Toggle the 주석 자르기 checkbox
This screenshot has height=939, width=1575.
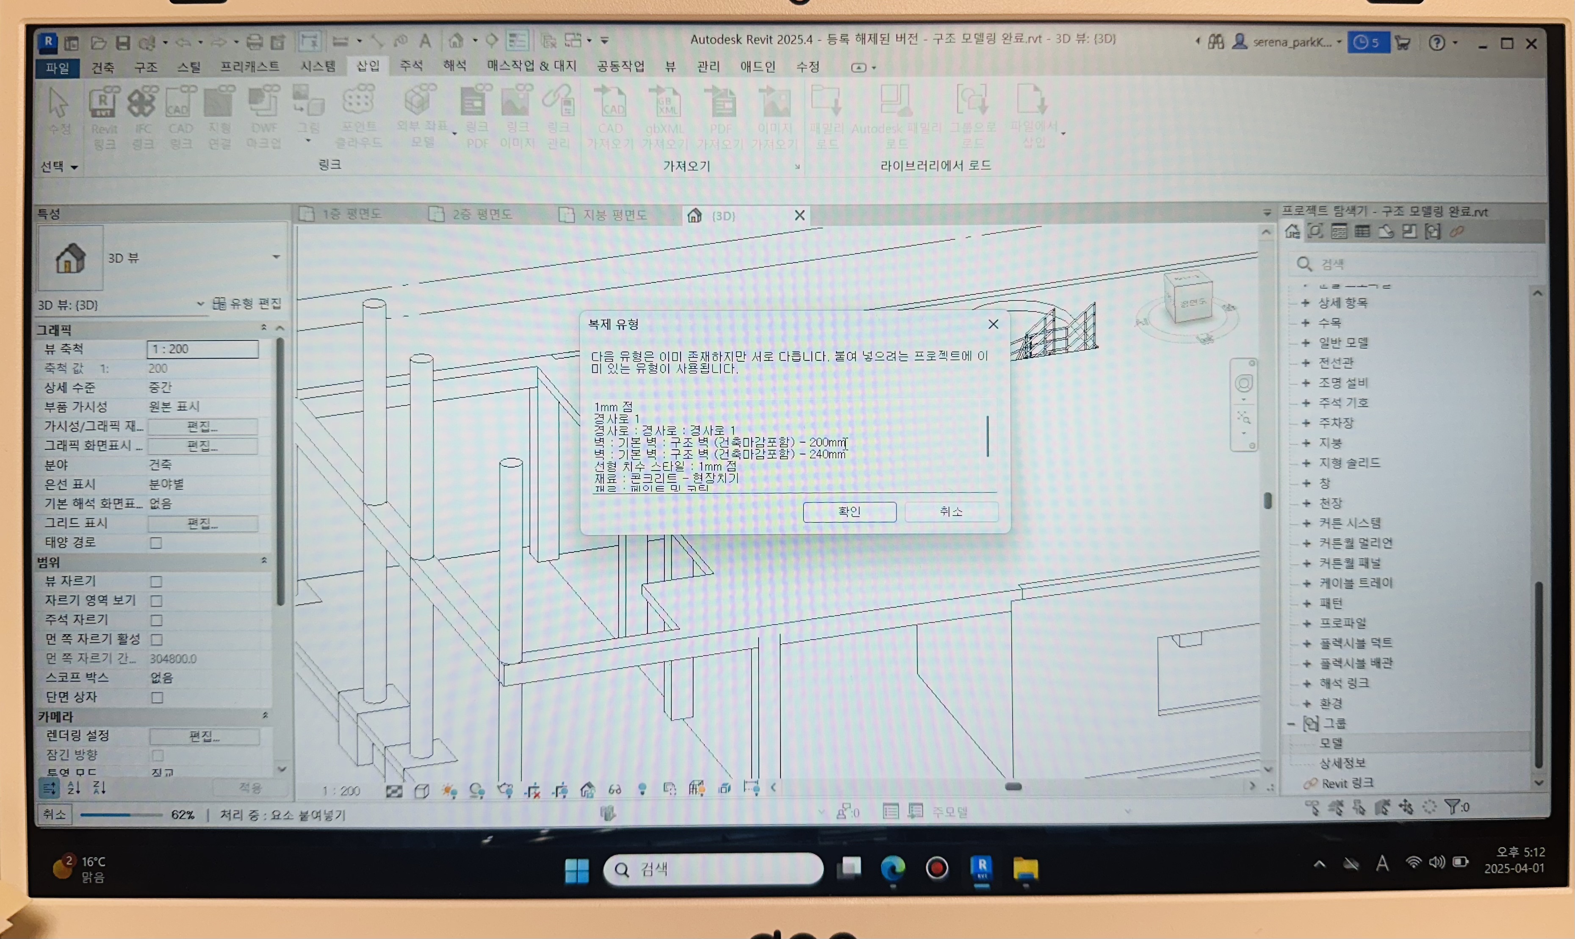click(x=156, y=621)
